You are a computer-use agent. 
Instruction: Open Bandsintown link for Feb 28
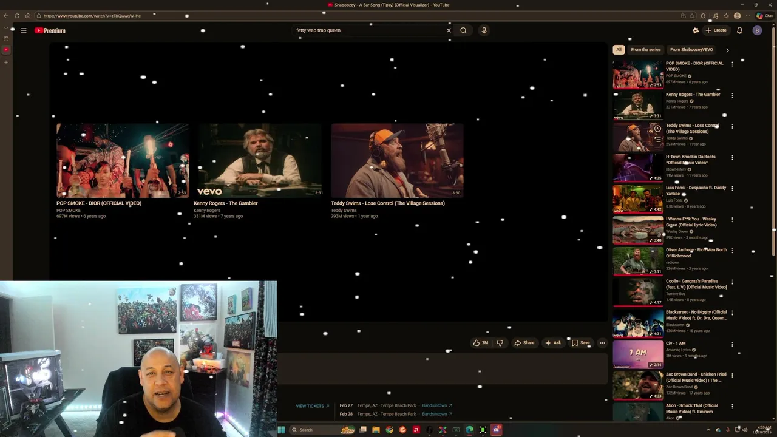[437, 414]
